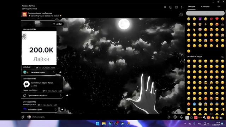Open the 200.0K Лайки image

(39, 48)
